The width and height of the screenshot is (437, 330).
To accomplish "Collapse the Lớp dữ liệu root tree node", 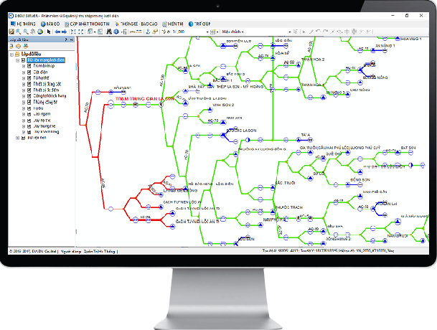I will (12, 54).
